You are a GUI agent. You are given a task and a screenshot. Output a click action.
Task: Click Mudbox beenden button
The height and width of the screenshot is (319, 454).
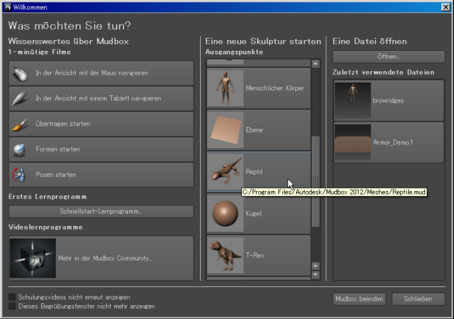[359, 299]
